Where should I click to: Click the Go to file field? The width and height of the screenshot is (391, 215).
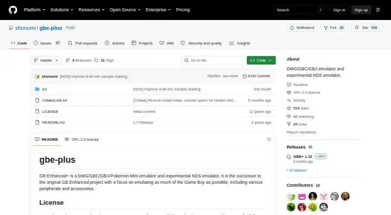(x=214, y=61)
